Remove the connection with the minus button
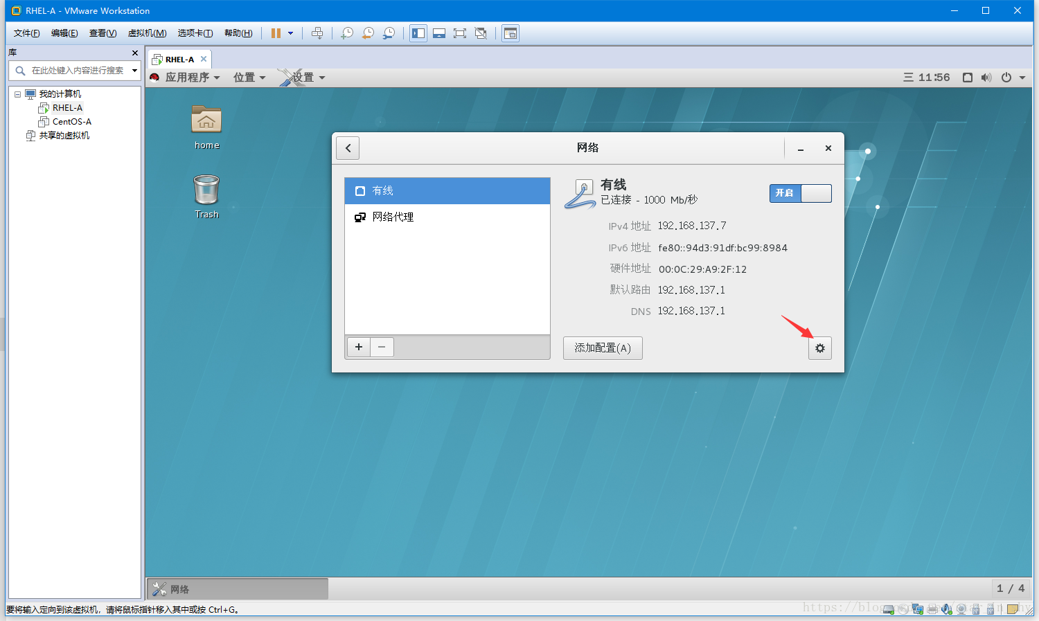This screenshot has width=1039, height=621. 382,347
